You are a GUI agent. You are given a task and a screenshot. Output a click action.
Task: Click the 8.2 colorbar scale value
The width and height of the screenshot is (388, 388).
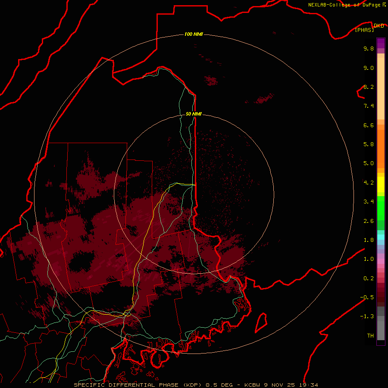(x=369, y=87)
